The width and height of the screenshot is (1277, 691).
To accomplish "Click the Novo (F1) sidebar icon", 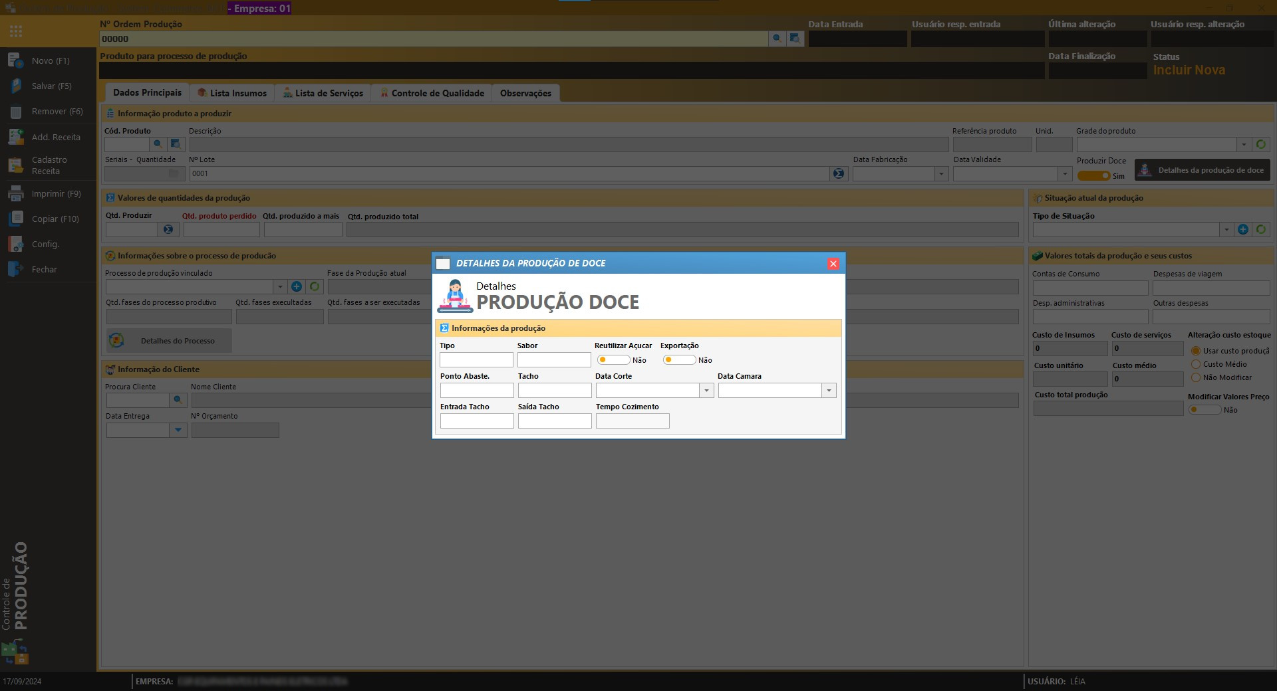I will pyautogui.click(x=16, y=60).
